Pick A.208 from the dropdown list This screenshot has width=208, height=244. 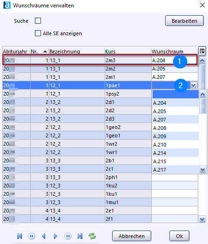(x=175, y=128)
